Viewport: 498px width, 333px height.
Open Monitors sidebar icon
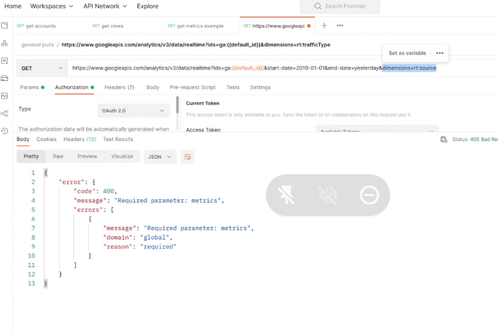pos(4,95)
